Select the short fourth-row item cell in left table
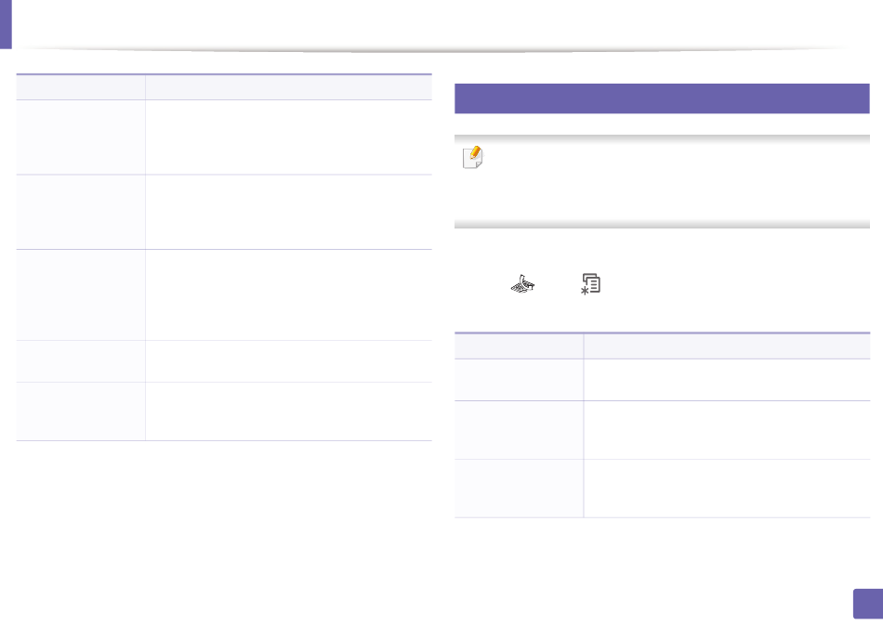Viewport: 883px width, 626px height. 81,361
